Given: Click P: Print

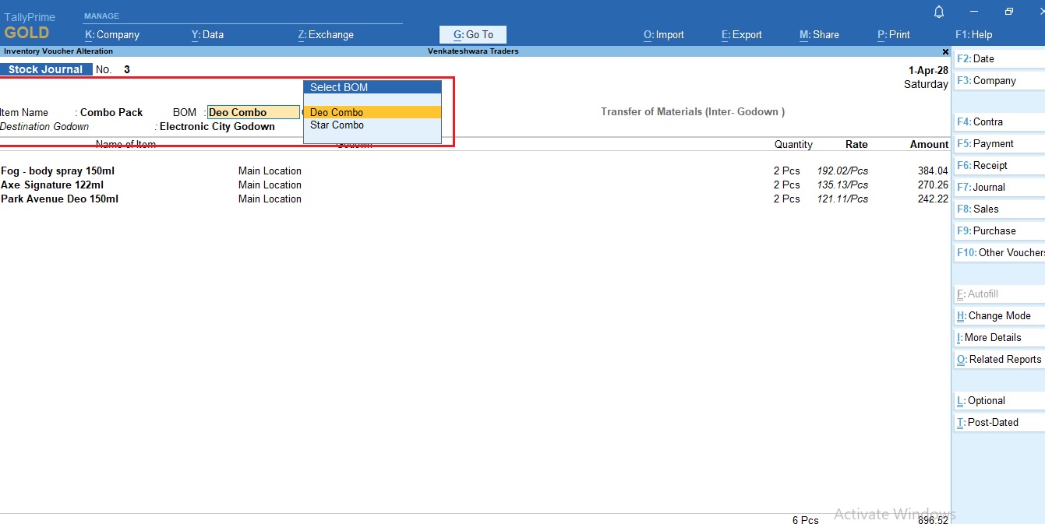Looking at the screenshot, I should 893,34.
